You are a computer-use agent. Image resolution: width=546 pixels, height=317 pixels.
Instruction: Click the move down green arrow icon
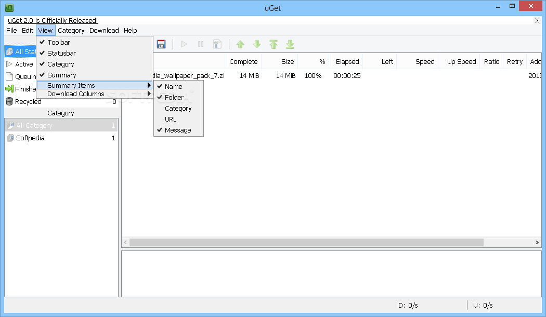coord(257,44)
